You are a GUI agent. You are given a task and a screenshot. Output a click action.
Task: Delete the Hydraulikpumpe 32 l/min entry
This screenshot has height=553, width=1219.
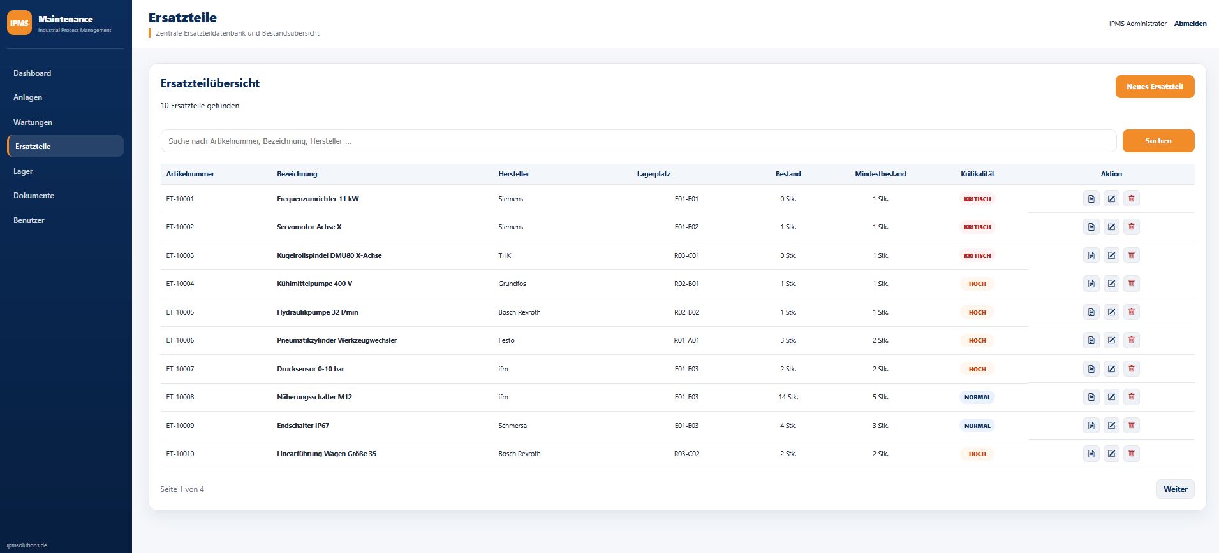(x=1132, y=312)
